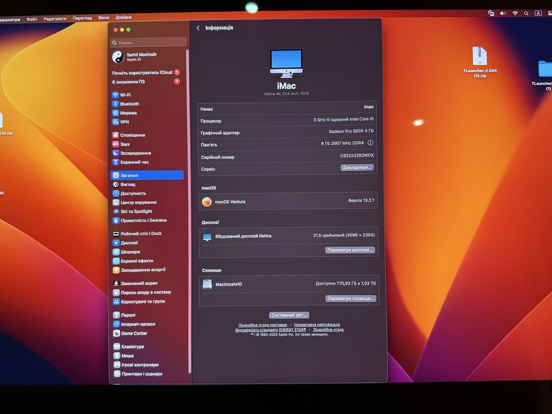Open the Вікно menu
Screen dimensions: 552x414
[x=104, y=18]
